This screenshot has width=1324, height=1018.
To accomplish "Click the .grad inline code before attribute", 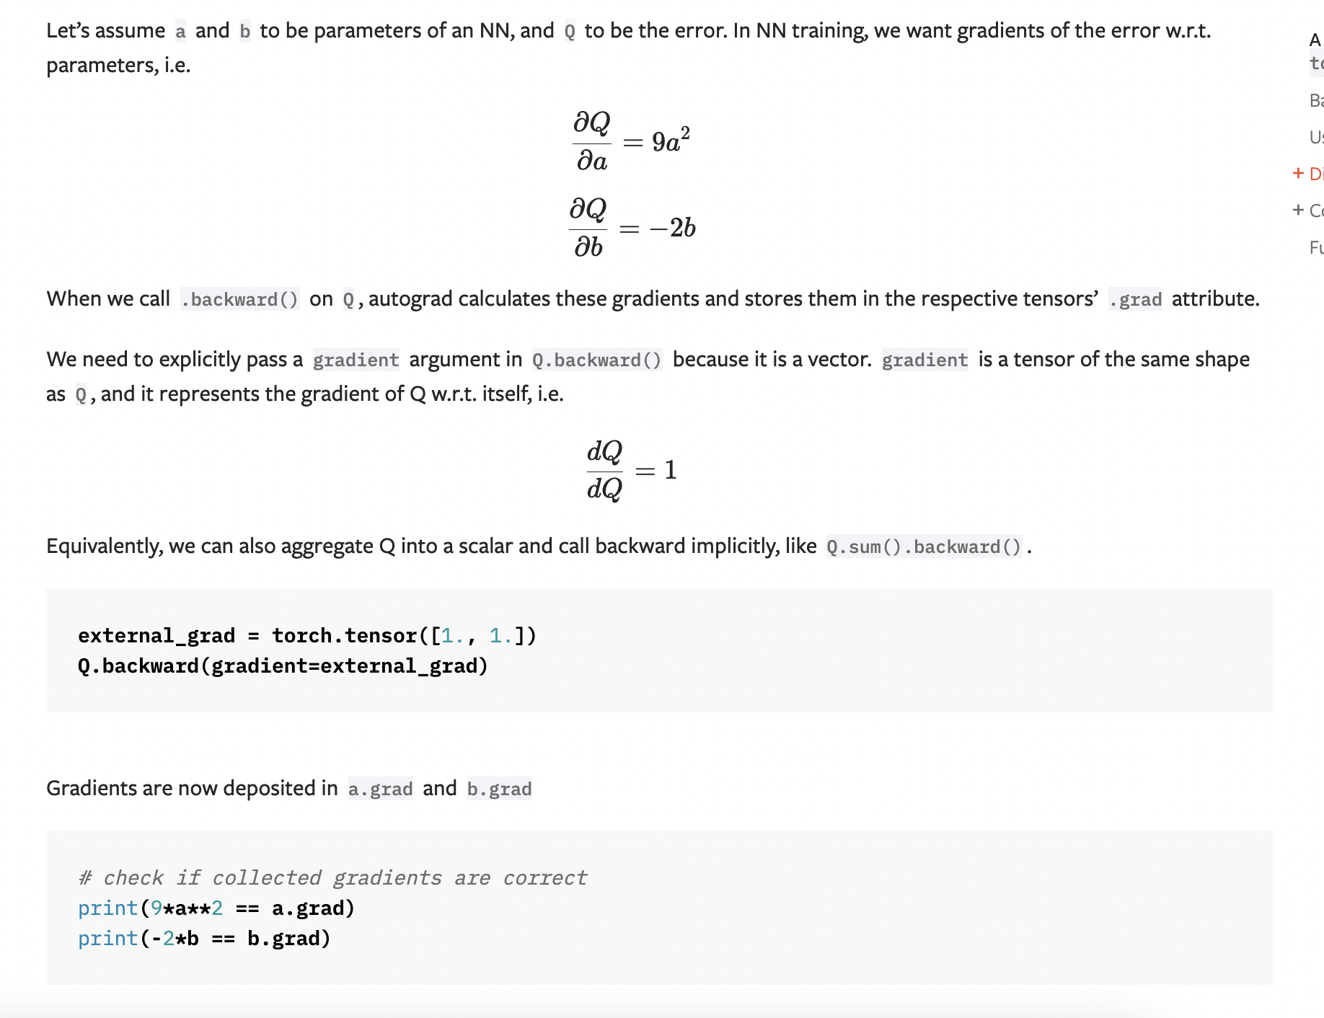I will coord(1135,299).
